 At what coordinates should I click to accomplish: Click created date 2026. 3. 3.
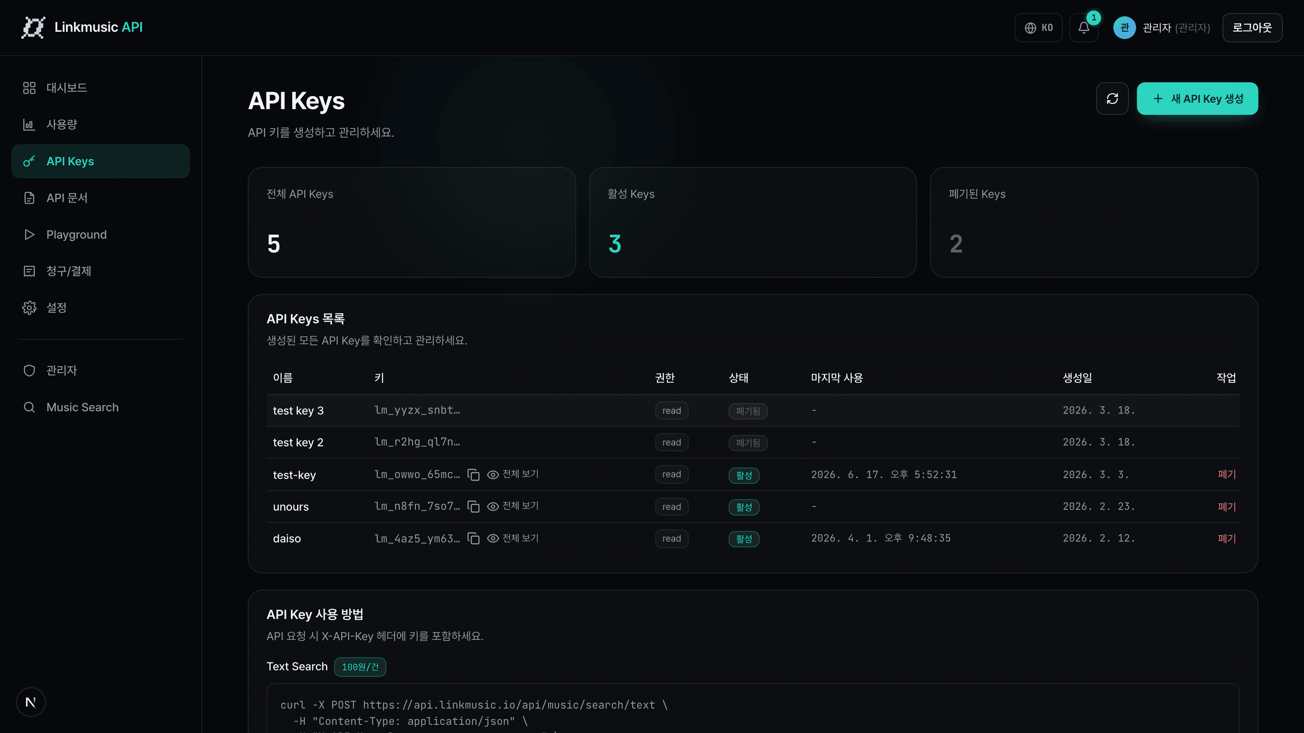(1095, 474)
